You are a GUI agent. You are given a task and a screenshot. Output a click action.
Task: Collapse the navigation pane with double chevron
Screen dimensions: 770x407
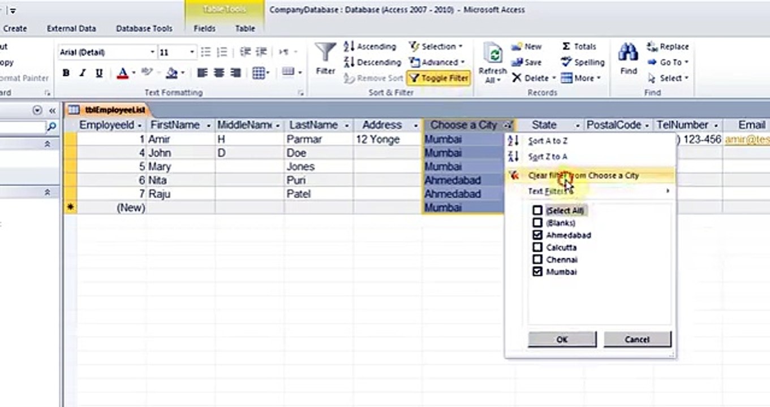[52, 110]
